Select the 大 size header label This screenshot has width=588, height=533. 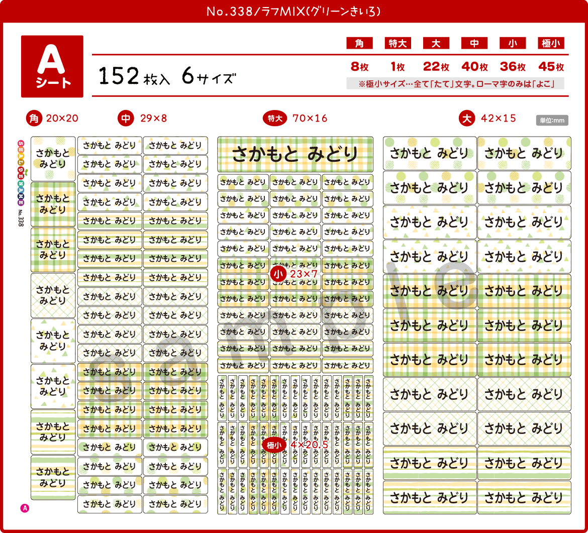pos(436,43)
